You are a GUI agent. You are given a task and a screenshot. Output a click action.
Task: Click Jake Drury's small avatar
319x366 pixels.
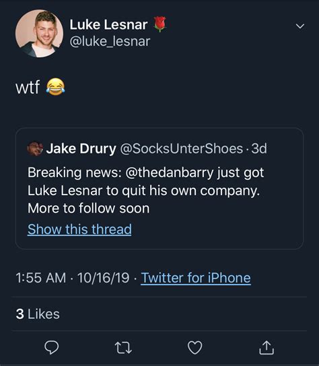(x=35, y=149)
